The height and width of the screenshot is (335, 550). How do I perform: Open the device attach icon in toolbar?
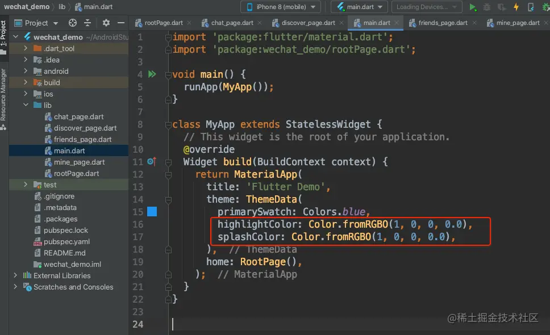531,7
